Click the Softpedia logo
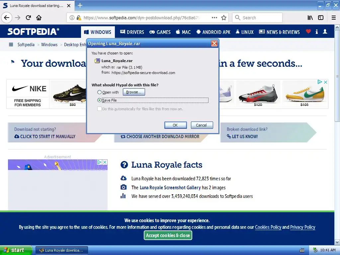The height and width of the screenshot is (255, 340). [33, 32]
